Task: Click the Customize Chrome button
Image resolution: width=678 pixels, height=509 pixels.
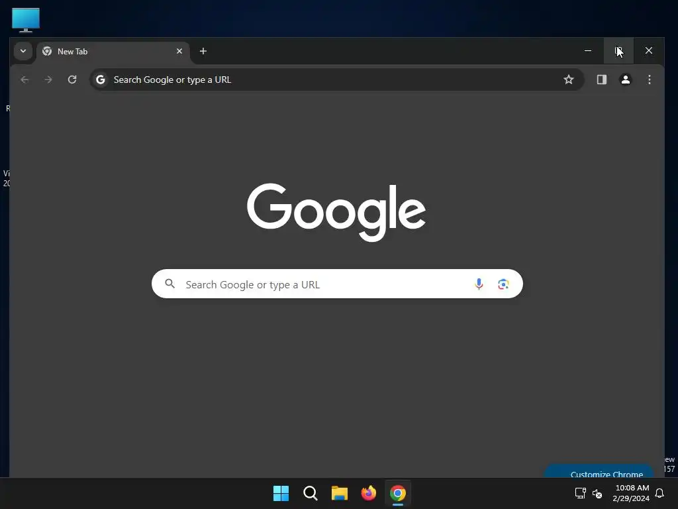Action: 599,471
